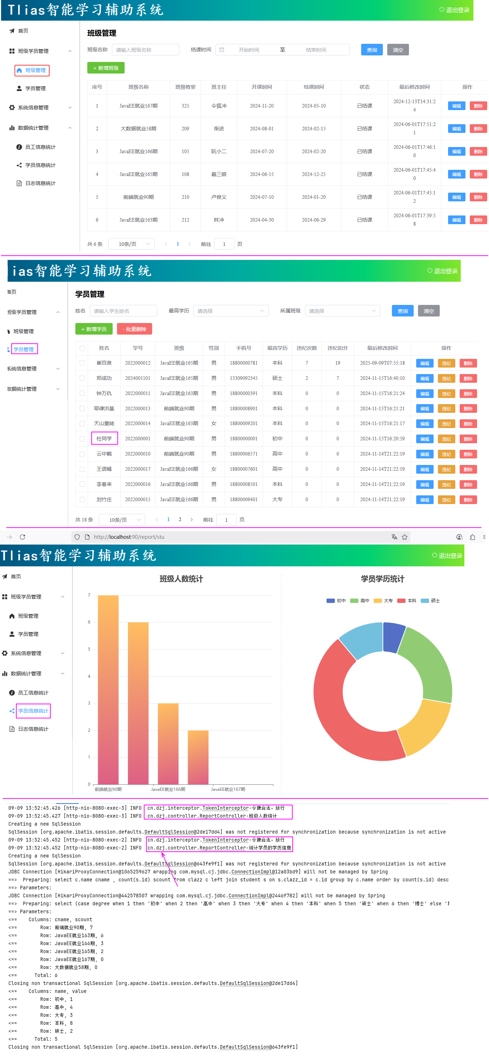Bookmark page with the star icon

coord(405,537)
